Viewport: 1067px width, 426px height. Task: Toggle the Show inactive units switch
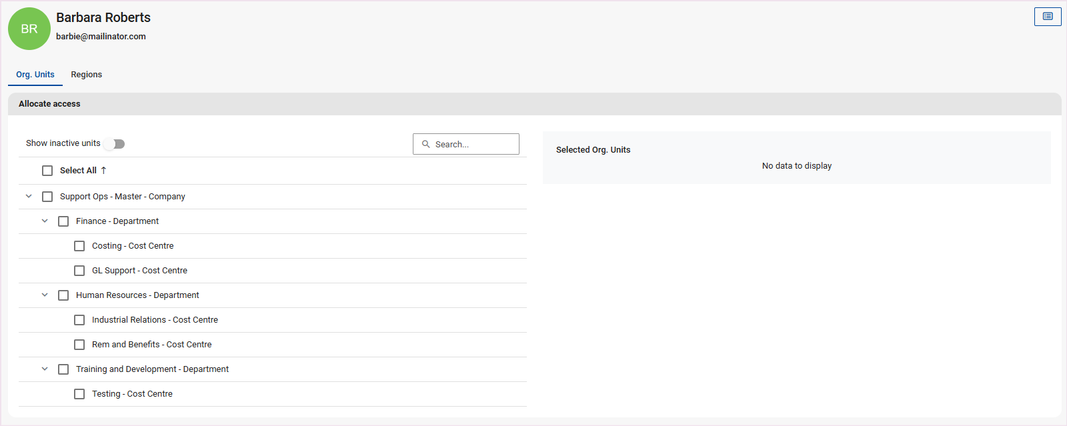[x=115, y=144]
